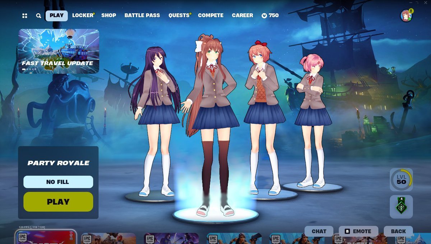The width and height of the screenshot is (431, 244).
Task: Open the Fast Travel Update news banner
Action: 59,51
